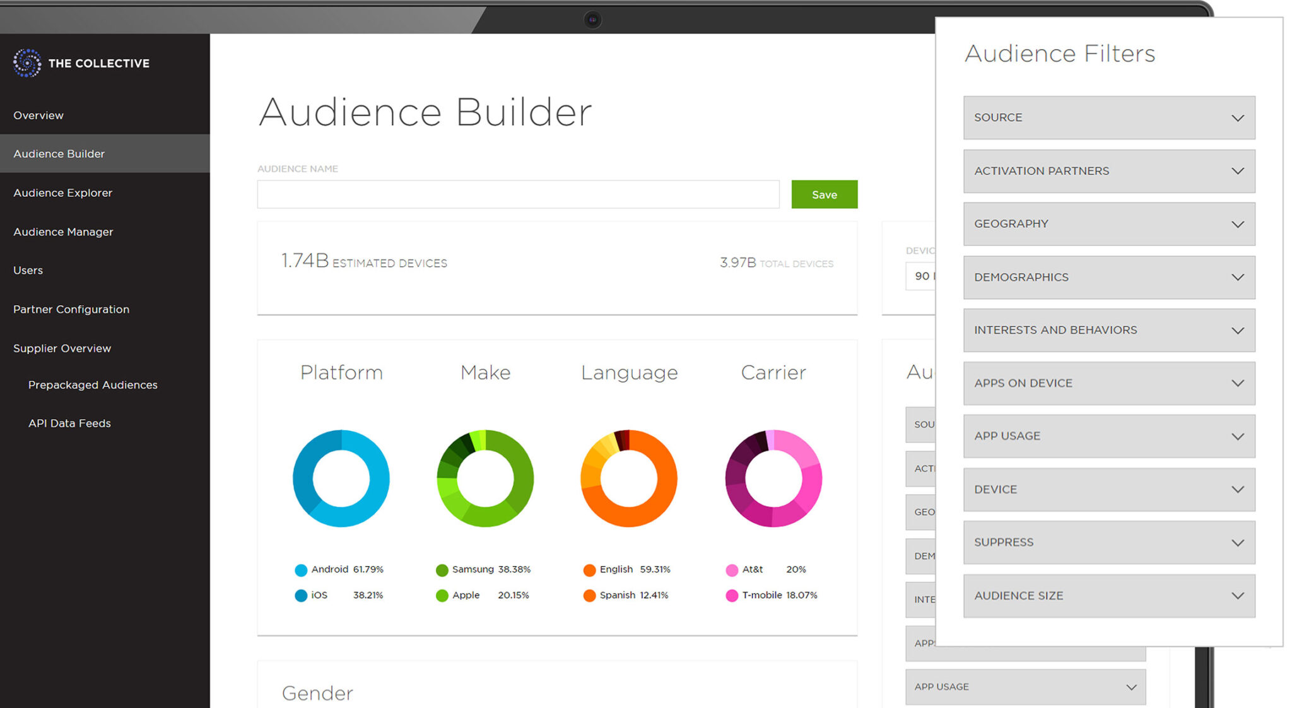The width and height of the screenshot is (1292, 708).
Task: Open the SUPPRESS filter dropdown
Action: 1108,542
